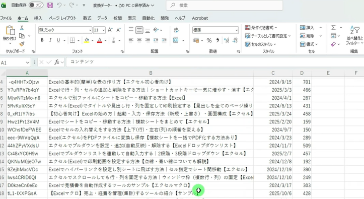
Task: Click the Orientation text angle icon
Action: click(x=156, y=30)
